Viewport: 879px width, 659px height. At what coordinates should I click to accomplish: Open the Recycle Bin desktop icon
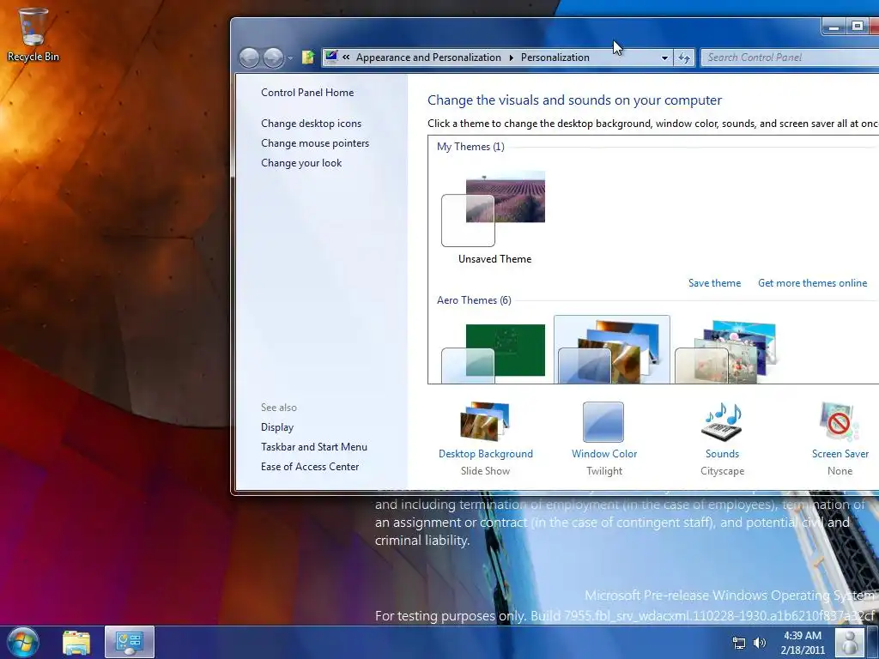click(33, 33)
